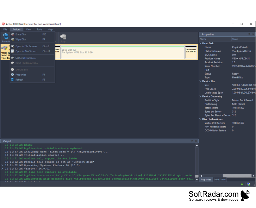Collapse the Disk Hidden Areas group

point(200,119)
